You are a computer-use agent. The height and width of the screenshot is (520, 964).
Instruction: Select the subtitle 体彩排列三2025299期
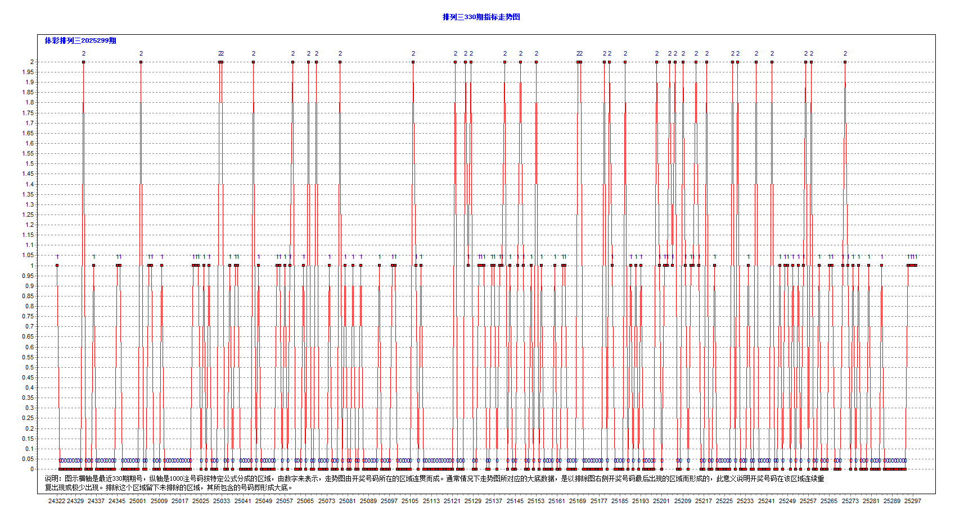click(x=80, y=40)
